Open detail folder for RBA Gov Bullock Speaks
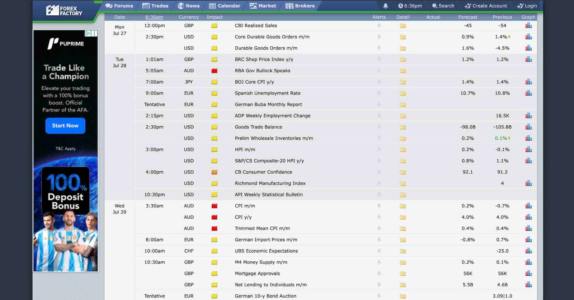This screenshot has width=574, height=300. click(x=403, y=71)
